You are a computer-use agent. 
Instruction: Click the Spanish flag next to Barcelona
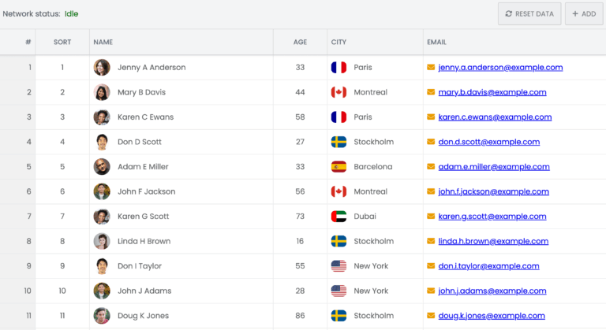[339, 167]
